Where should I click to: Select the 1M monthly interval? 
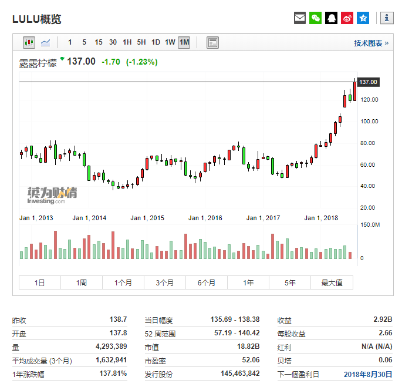(184, 42)
